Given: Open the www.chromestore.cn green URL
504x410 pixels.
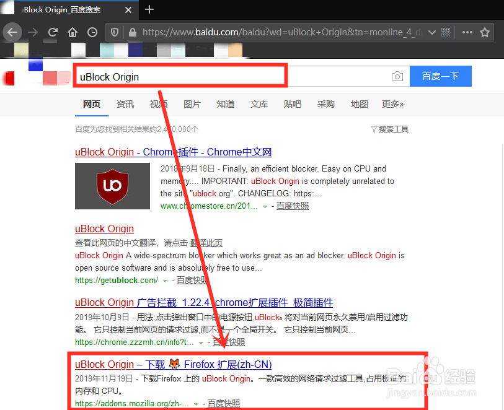Looking at the screenshot, I should click(209, 206).
